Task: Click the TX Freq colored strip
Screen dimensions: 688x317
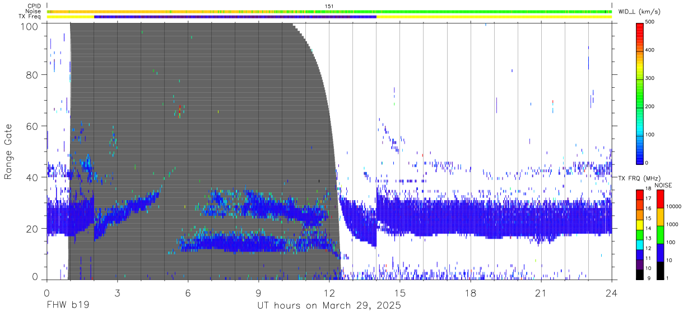Action: tap(329, 17)
